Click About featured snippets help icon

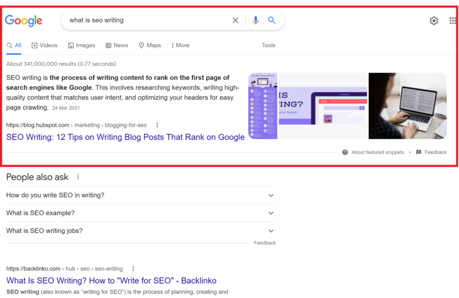345,152
